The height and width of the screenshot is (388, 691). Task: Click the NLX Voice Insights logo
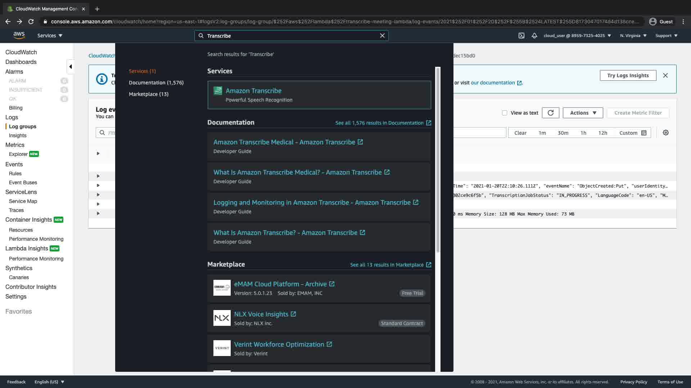click(222, 318)
